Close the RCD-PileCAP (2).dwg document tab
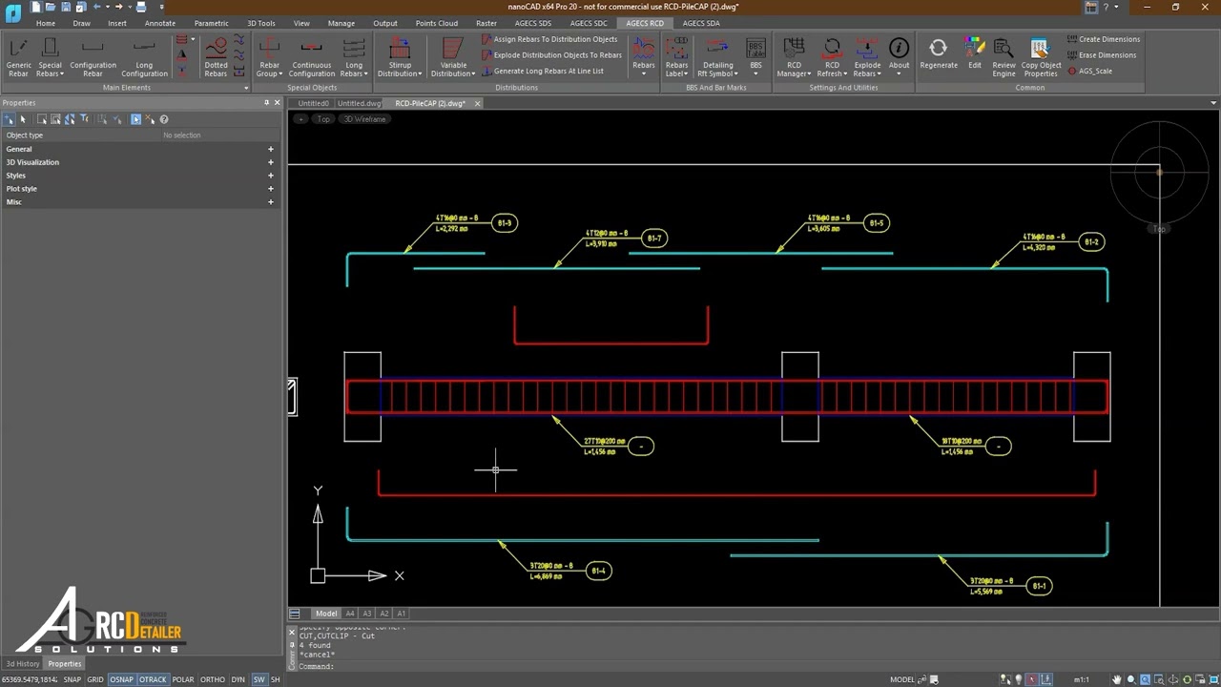Image resolution: width=1221 pixels, height=687 pixels. (477, 103)
